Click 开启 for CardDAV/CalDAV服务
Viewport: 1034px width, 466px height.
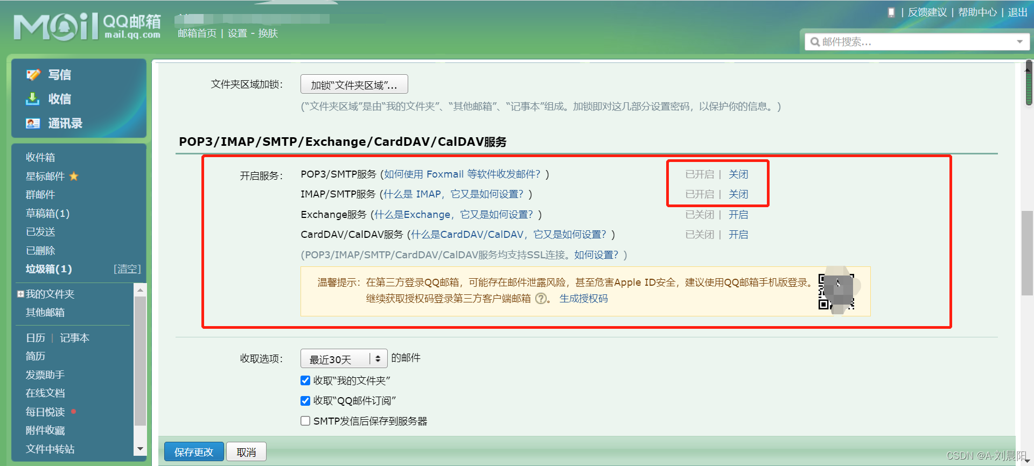point(738,235)
